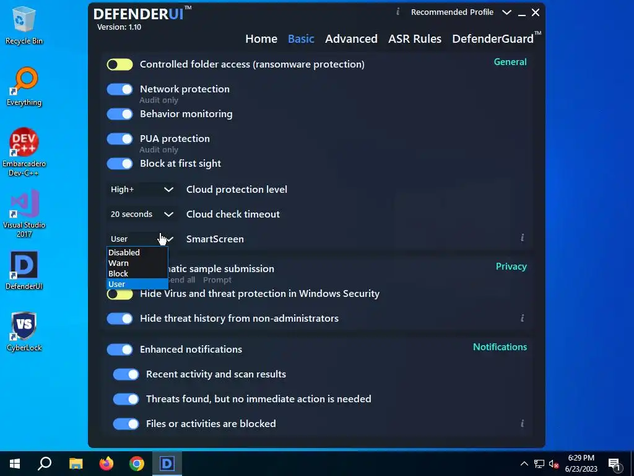Click the SmartScreen User dropdown box
The height and width of the screenshot is (476, 634).
coord(142,239)
